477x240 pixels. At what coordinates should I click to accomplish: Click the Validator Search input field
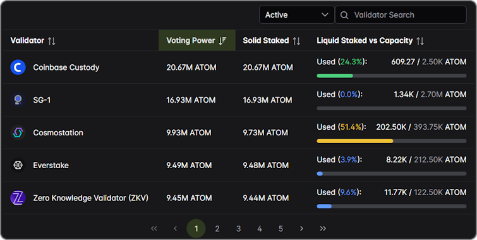pos(401,15)
